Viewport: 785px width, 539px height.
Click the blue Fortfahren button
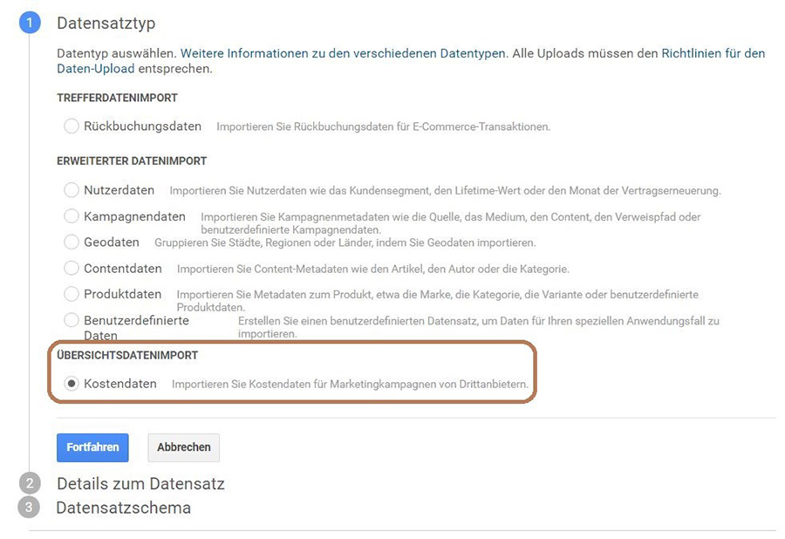click(x=92, y=447)
